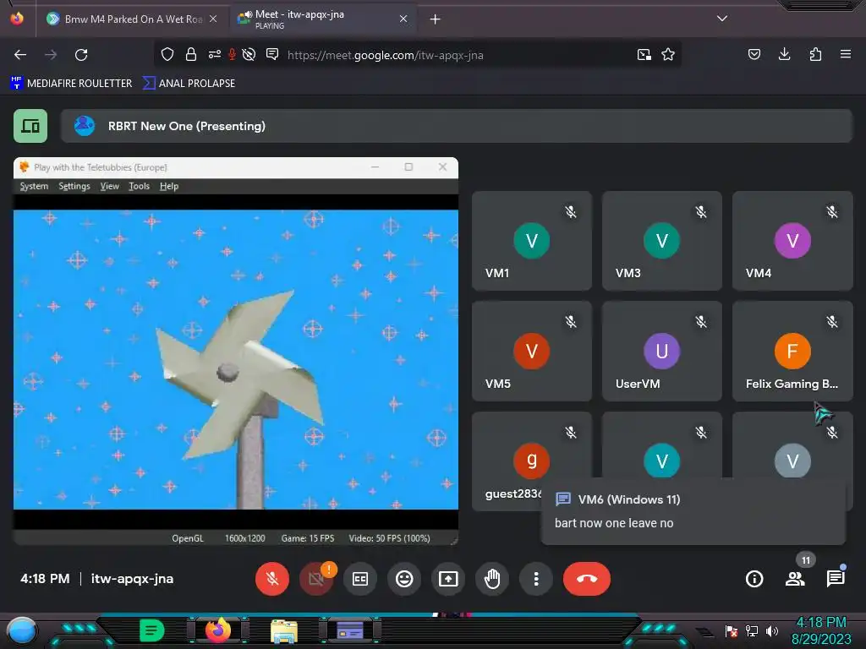
Task: Click the guest283 participant avatar
Action: [532, 461]
